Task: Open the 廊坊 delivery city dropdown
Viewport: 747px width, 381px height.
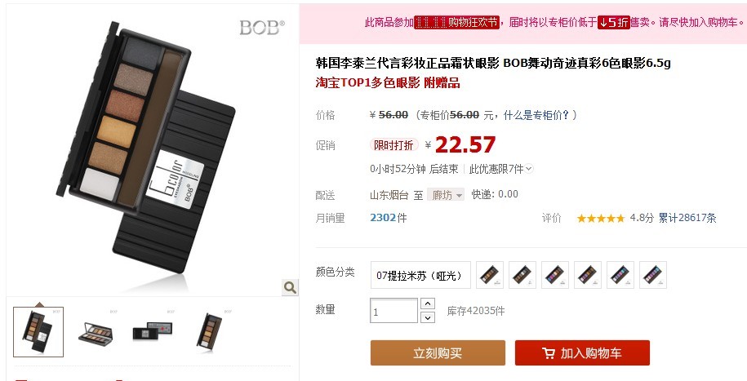Action: [446, 194]
